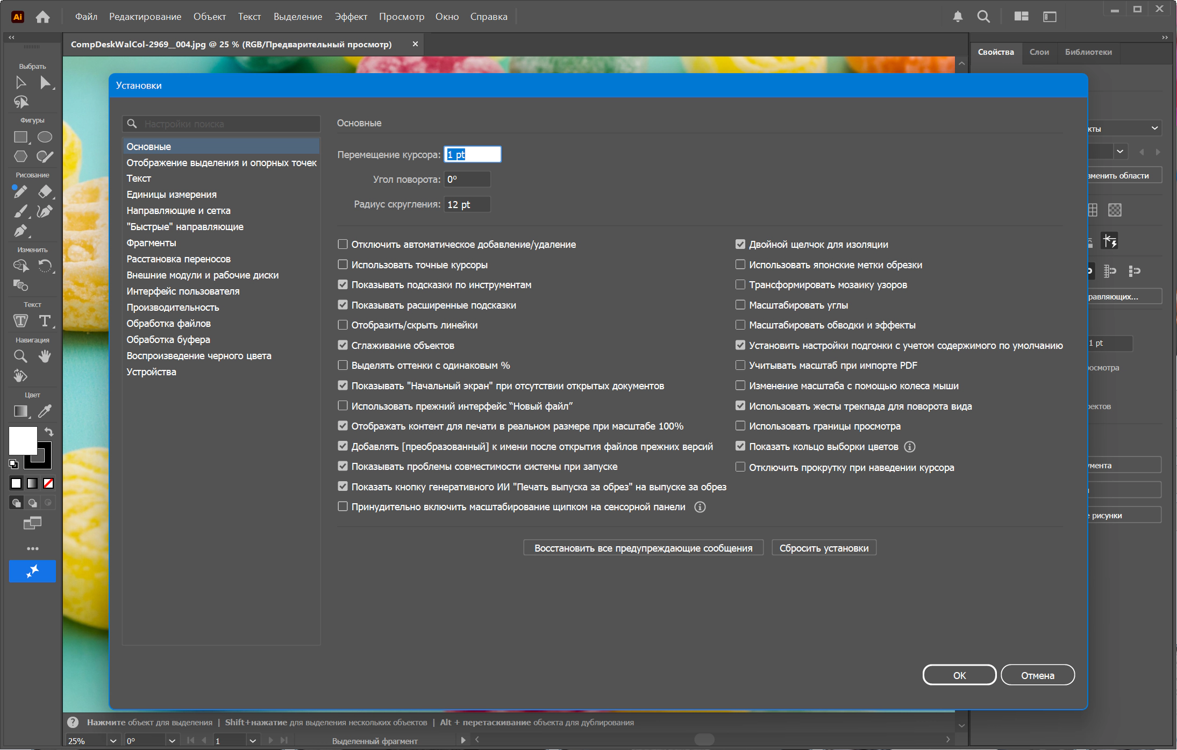This screenshot has height=750, width=1177.
Task: Open the rotation angle dropdown in status bar
Action: coord(172,741)
